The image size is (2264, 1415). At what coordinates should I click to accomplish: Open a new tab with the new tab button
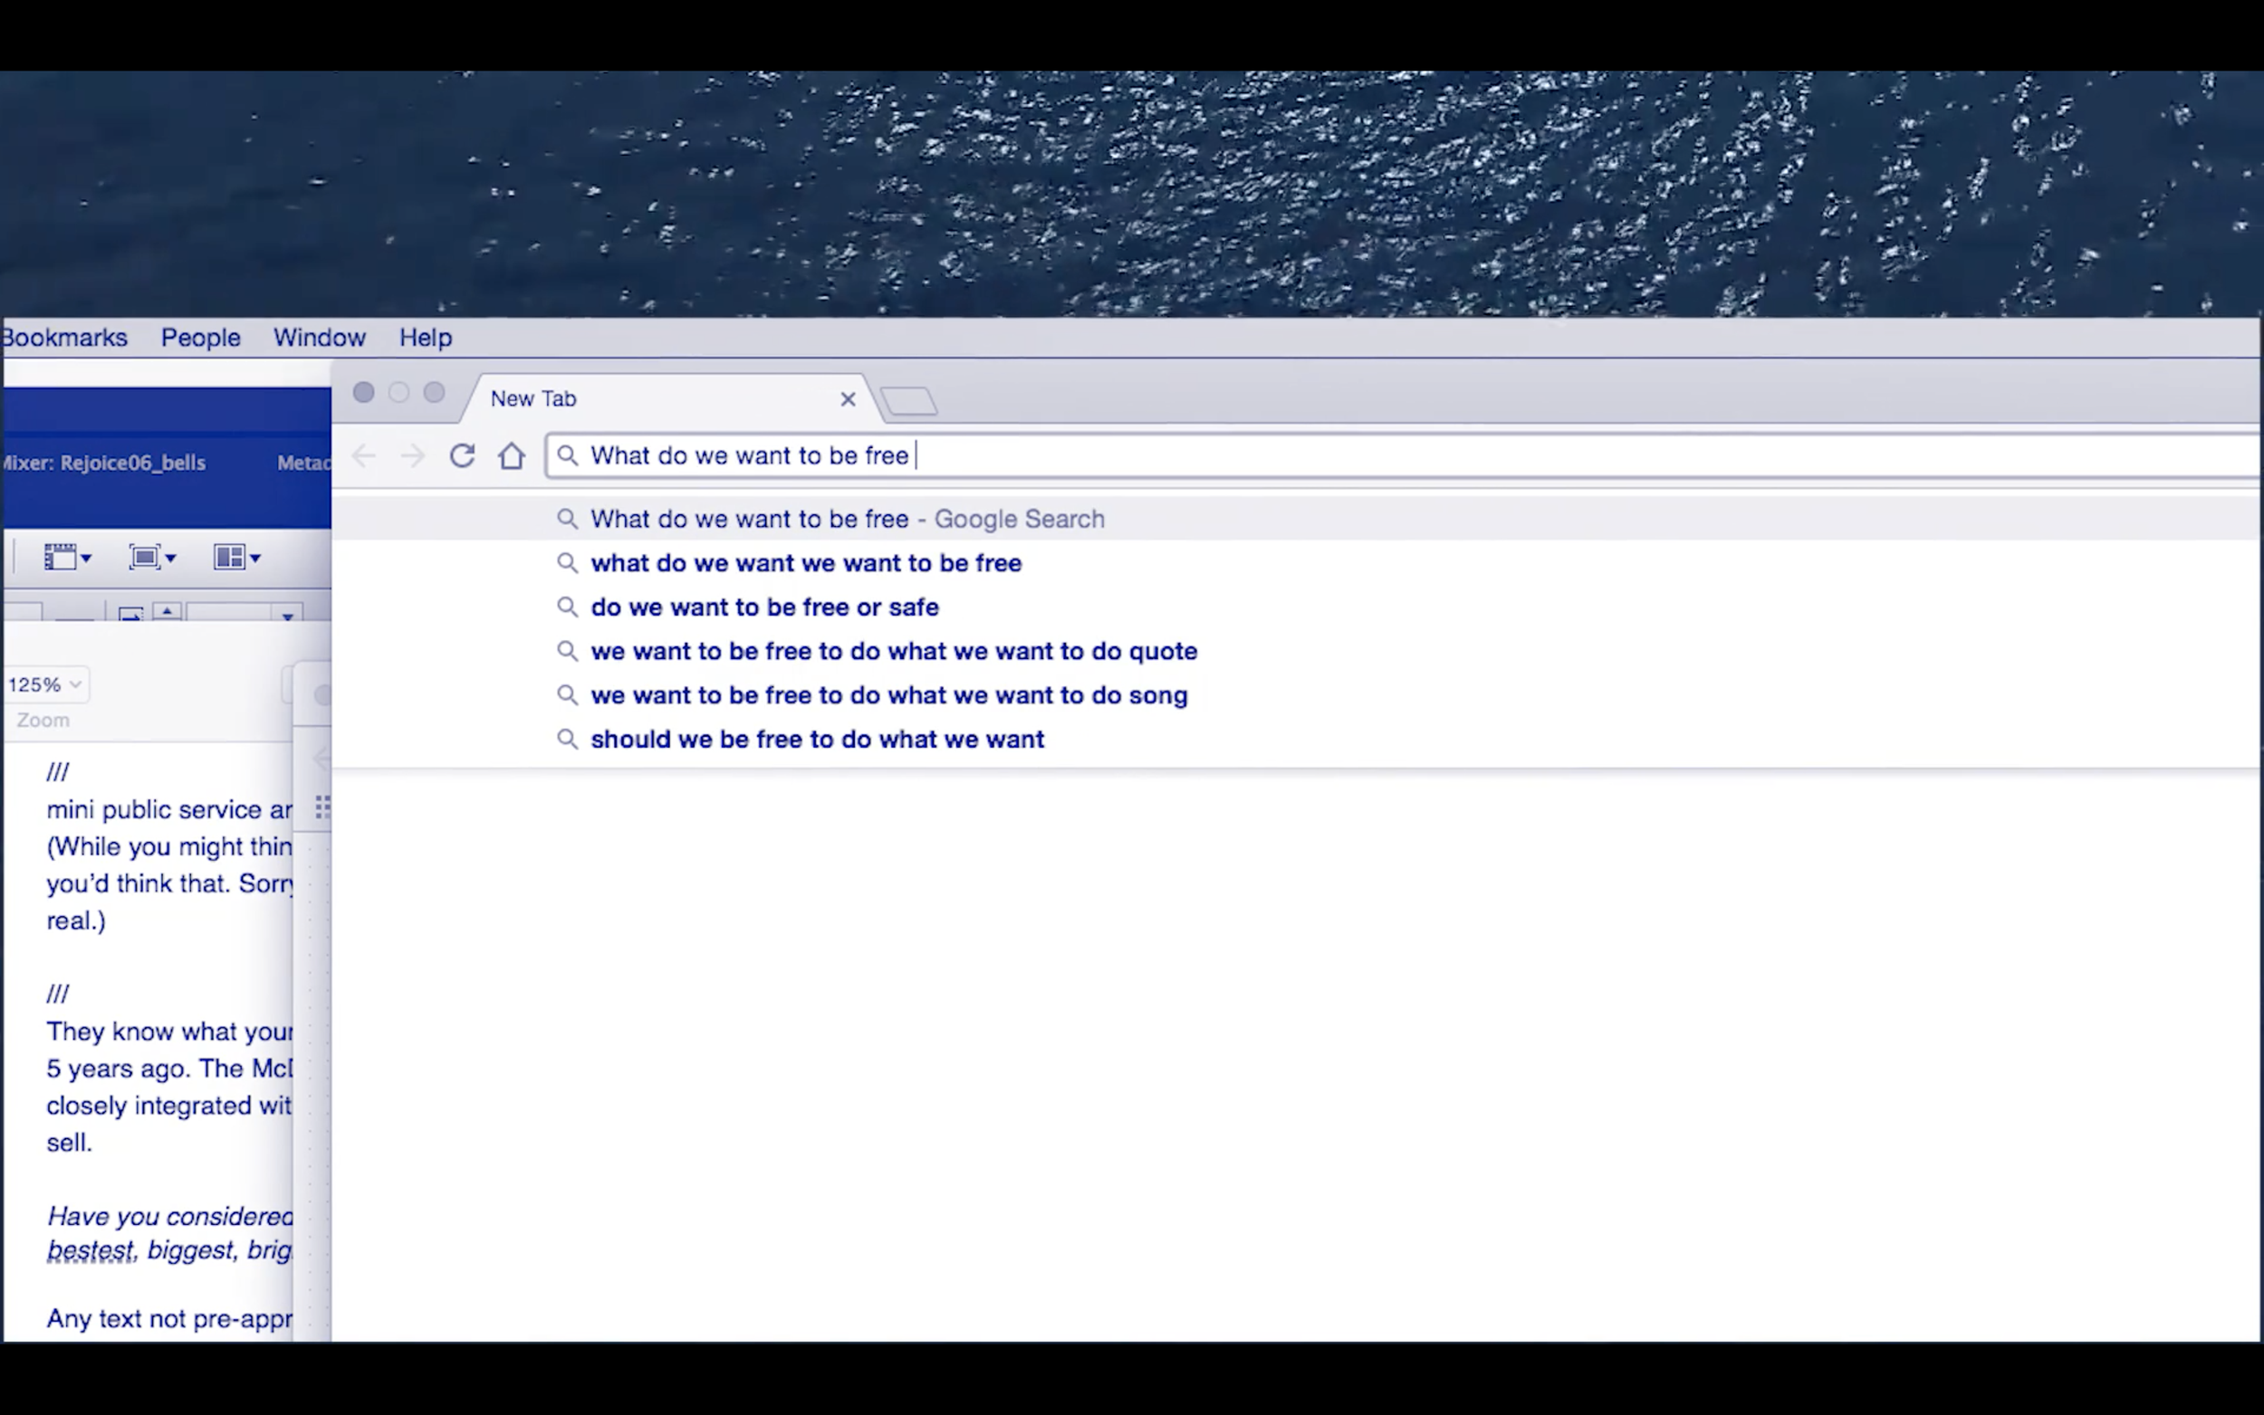[x=909, y=399]
